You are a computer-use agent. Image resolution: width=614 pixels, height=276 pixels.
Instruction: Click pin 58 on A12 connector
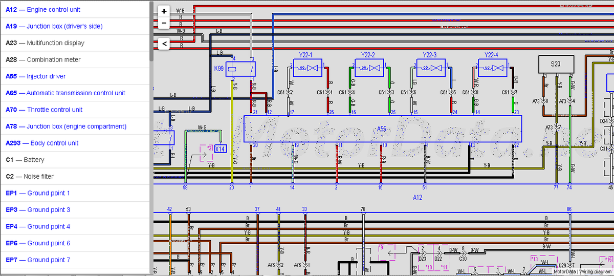[x=185, y=188]
